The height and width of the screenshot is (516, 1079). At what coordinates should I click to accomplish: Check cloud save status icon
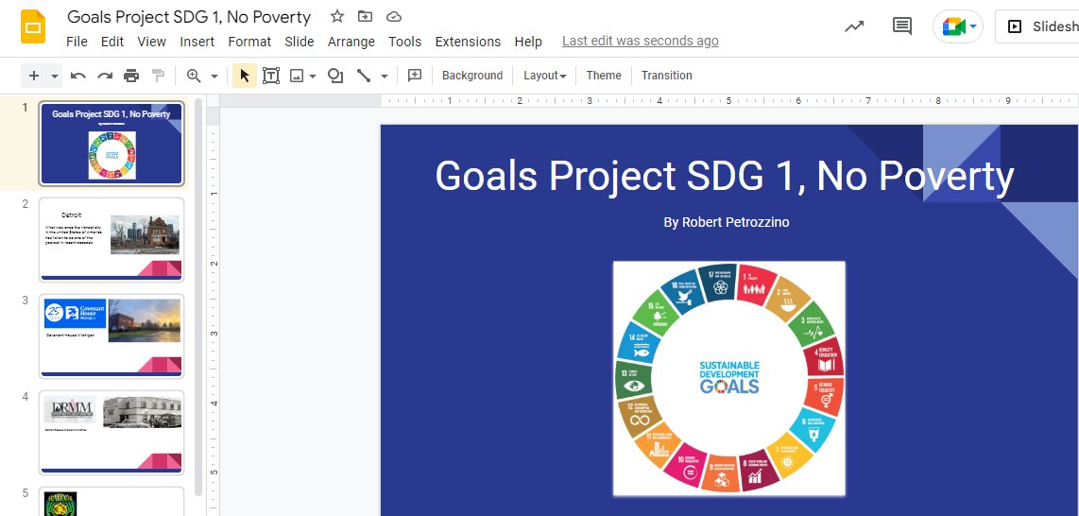(394, 16)
